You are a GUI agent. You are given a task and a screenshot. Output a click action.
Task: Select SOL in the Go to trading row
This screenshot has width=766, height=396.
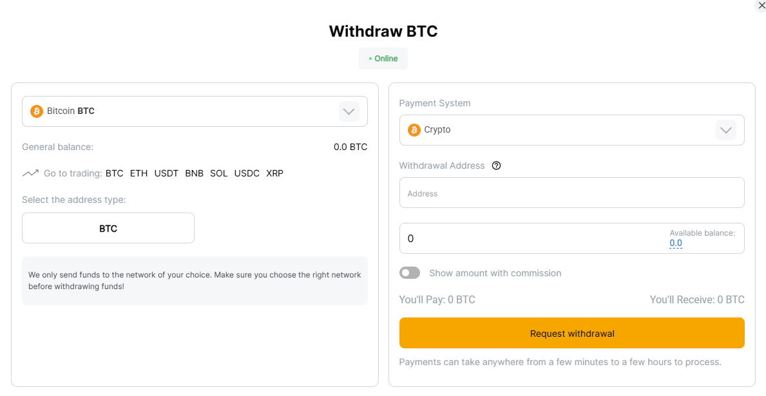[x=218, y=173]
